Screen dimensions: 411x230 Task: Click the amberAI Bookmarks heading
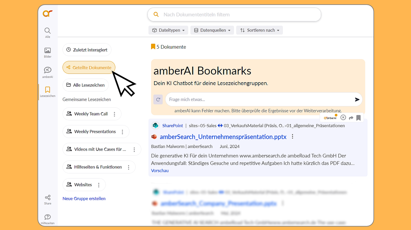pos(202,71)
